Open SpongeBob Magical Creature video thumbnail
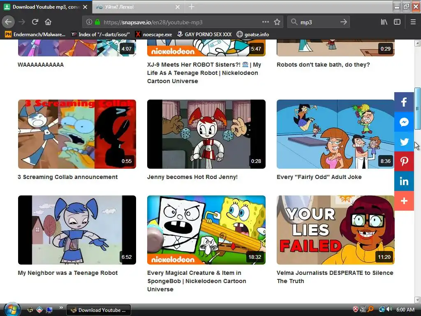Screen dimensions: 421x316 [x=206, y=230]
